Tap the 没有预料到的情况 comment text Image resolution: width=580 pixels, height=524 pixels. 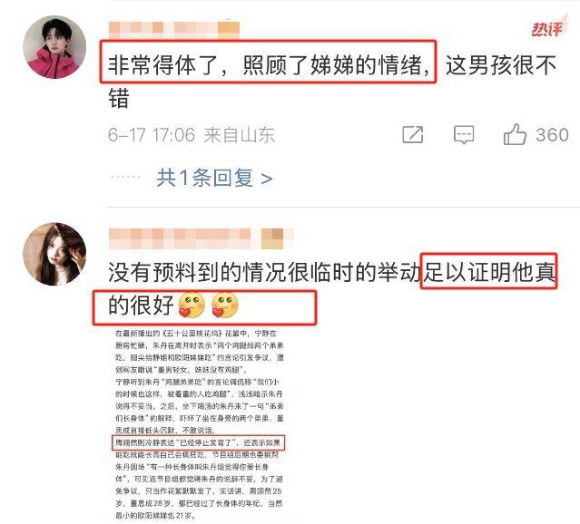tap(332, 288)
